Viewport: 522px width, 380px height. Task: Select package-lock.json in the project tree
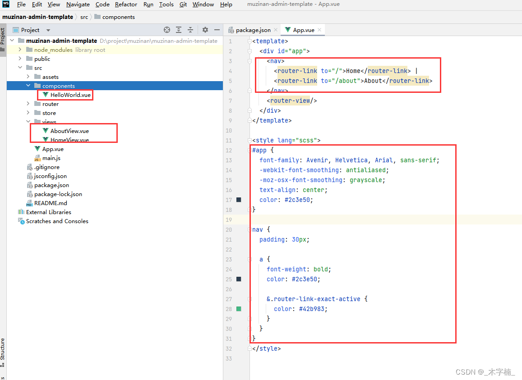[x=58, y=194]
